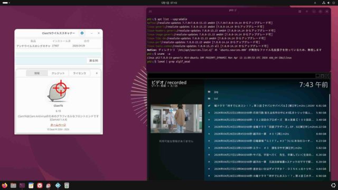Screen dimensions: 338x190
Task: Select the 月夜行路 recording, 5.90 GB
Action: (267, 112)
